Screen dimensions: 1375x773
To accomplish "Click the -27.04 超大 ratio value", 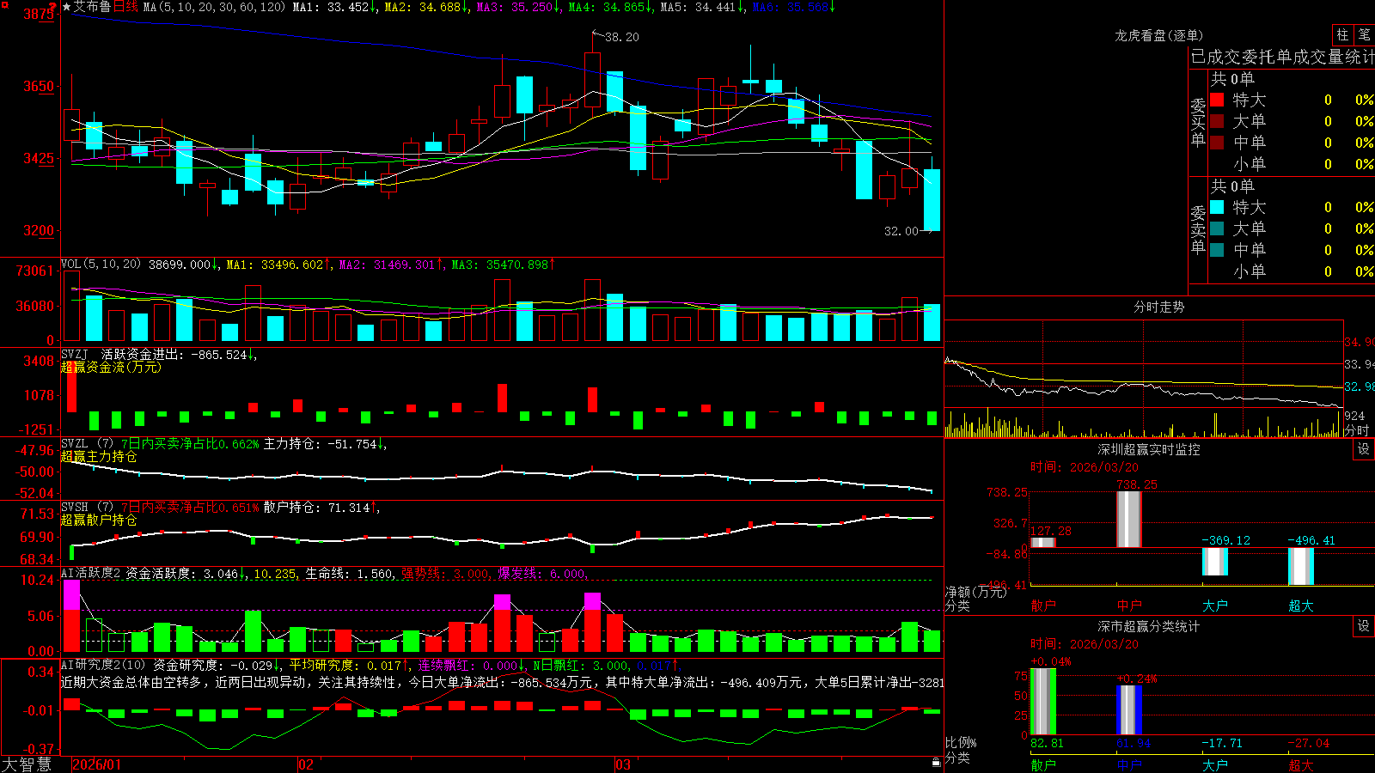I will point(1309,743).
